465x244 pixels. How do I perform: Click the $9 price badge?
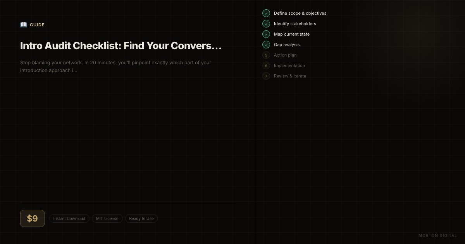tap(32, 218)
